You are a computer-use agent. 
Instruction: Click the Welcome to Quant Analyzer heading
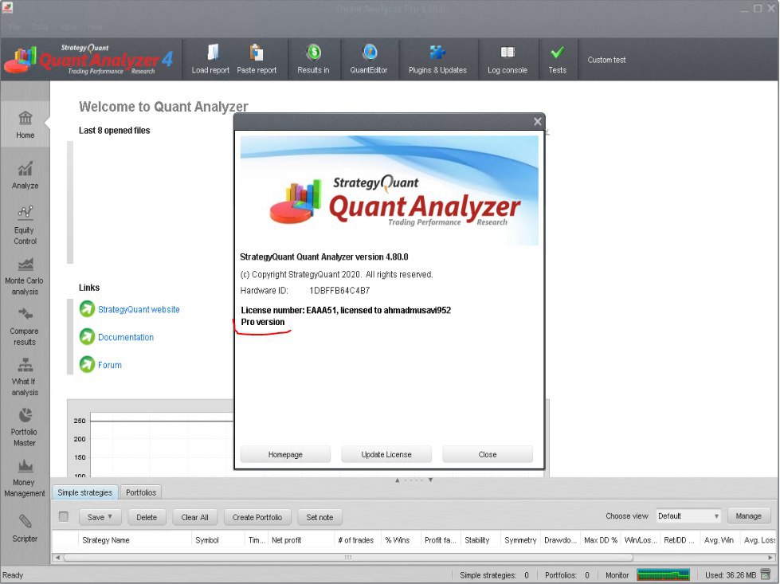pyautogui.click(x=163, y=107)
